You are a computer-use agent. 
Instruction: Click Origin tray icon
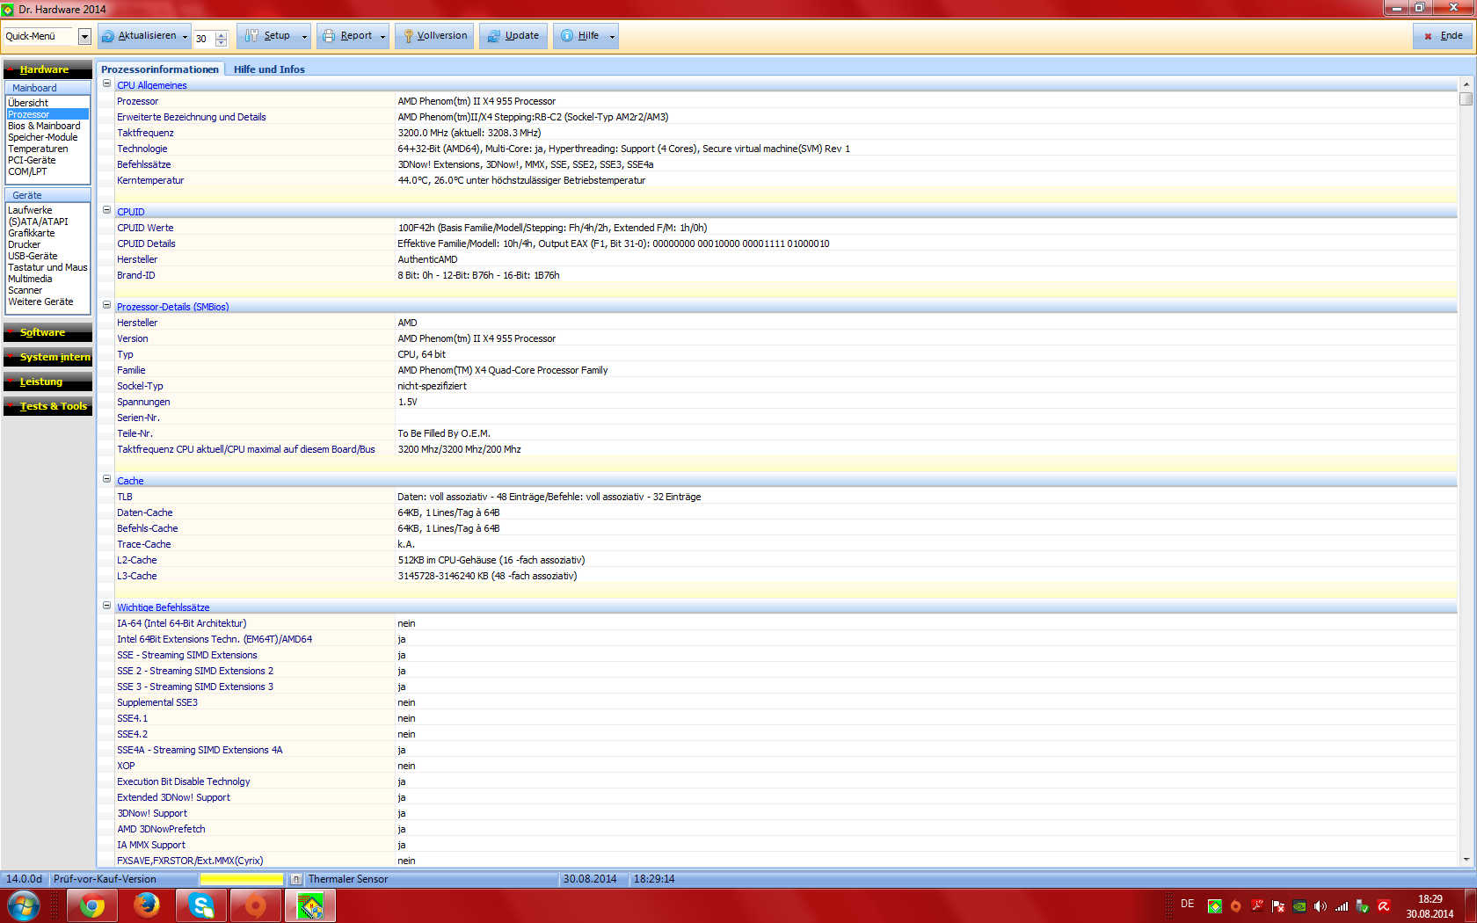1235,906
